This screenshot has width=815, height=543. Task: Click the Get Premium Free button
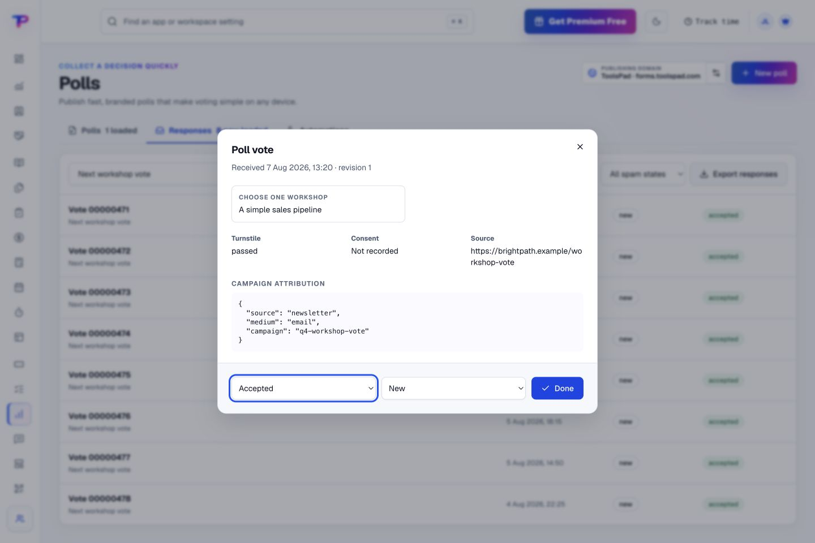pos(580,21)
